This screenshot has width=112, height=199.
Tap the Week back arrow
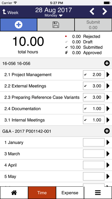10,12
